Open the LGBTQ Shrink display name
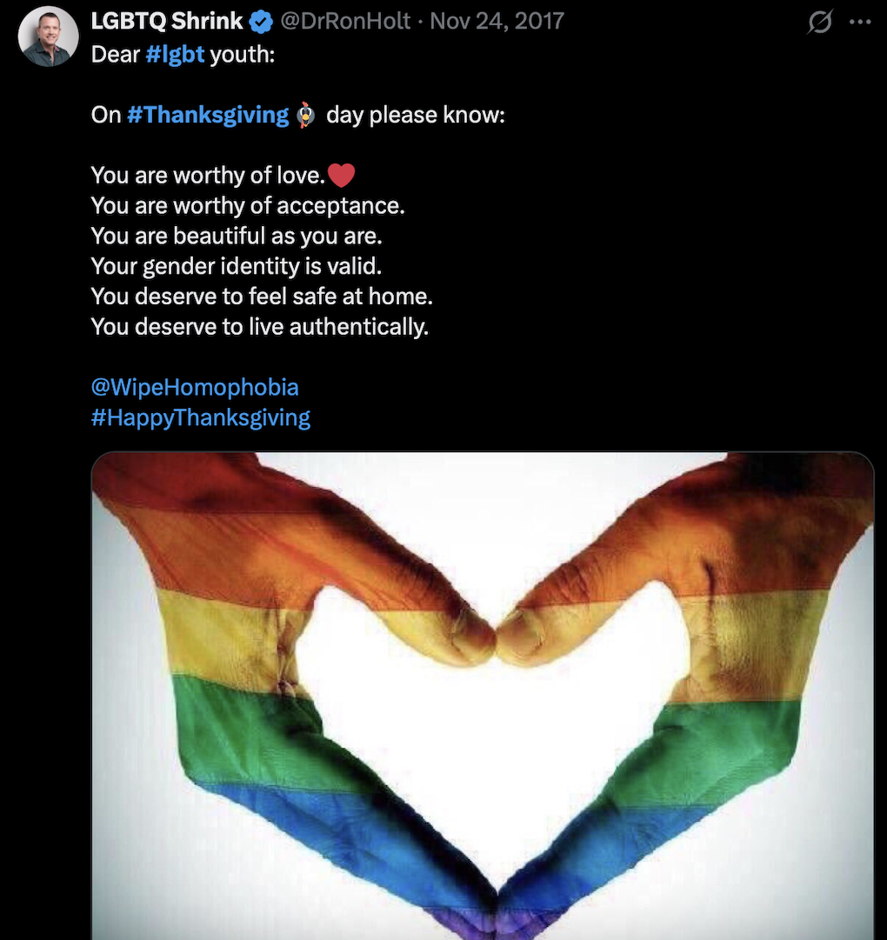The height and width of the screenshot is (940, 887). point(167,23)
